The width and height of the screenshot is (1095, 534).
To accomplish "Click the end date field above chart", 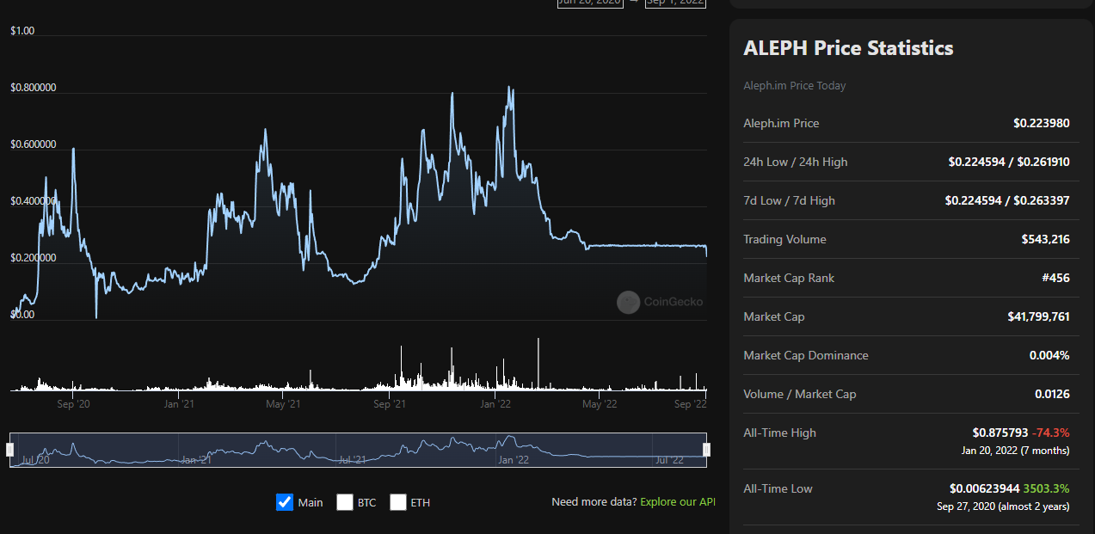I will [x=675, y=3].
